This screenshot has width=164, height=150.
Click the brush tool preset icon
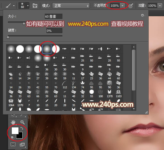(x=8, y=6)
